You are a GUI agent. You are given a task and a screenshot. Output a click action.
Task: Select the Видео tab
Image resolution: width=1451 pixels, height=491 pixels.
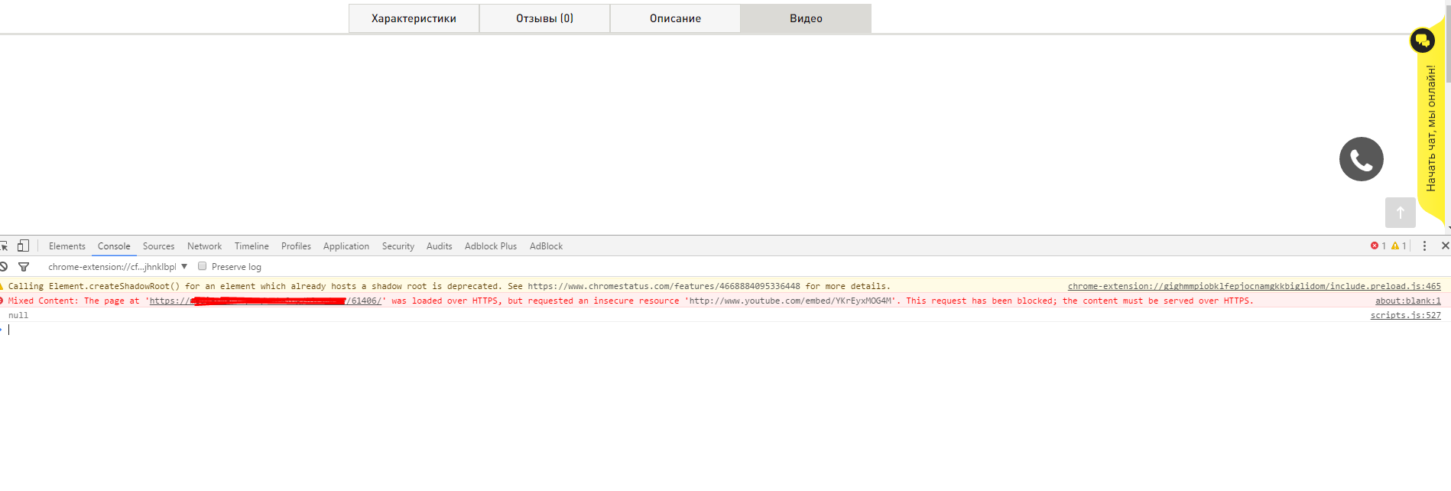[x=806, y=18]
